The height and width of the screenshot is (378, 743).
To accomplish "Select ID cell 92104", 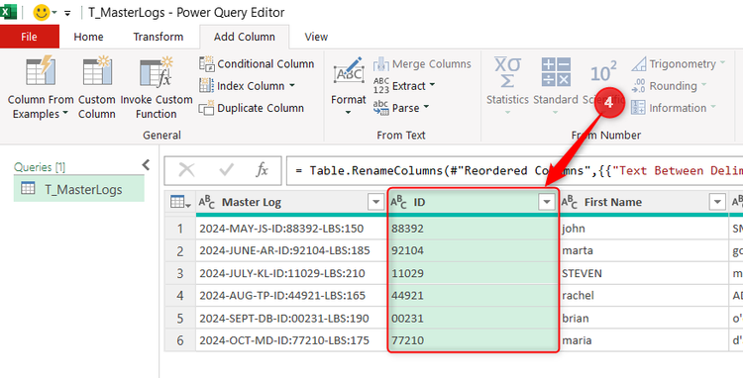I will pyautogui.click(x=473, y=250).
